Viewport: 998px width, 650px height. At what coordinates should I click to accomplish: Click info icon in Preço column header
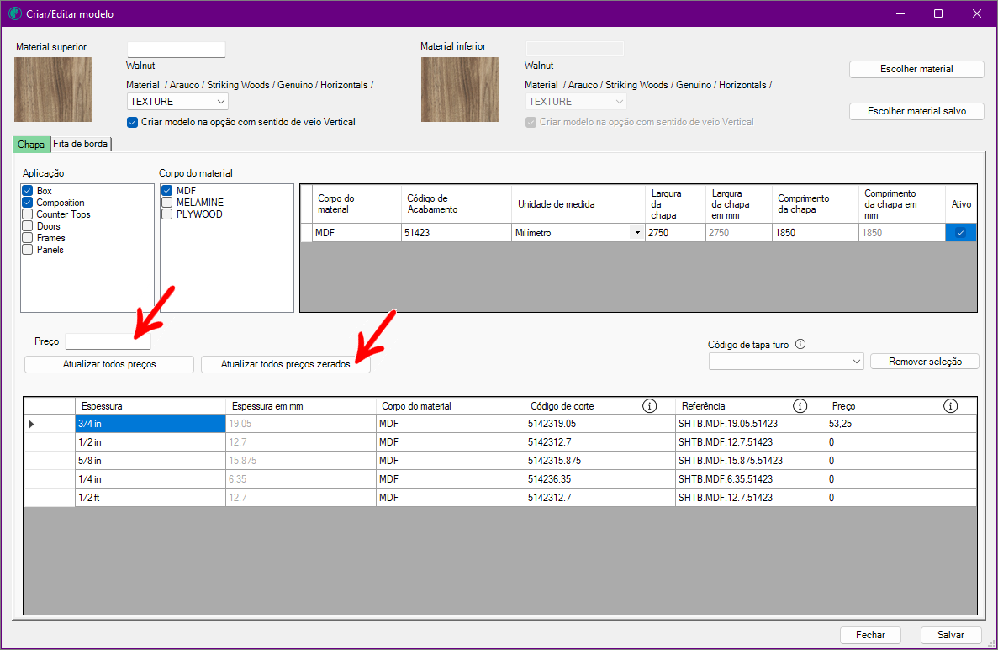950,406
